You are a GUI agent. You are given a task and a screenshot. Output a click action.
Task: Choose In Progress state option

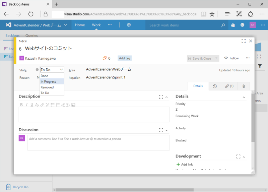(x=52, y=81)
